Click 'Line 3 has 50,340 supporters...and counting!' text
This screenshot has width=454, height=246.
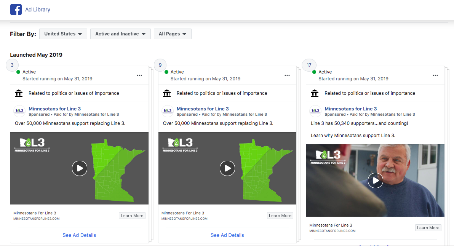click(x=359, y=123)
